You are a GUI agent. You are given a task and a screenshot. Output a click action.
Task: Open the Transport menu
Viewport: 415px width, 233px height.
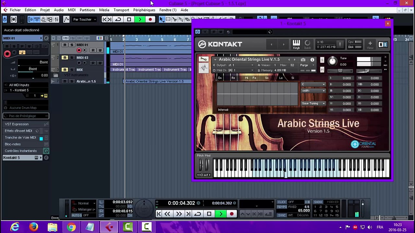(121, 10)
